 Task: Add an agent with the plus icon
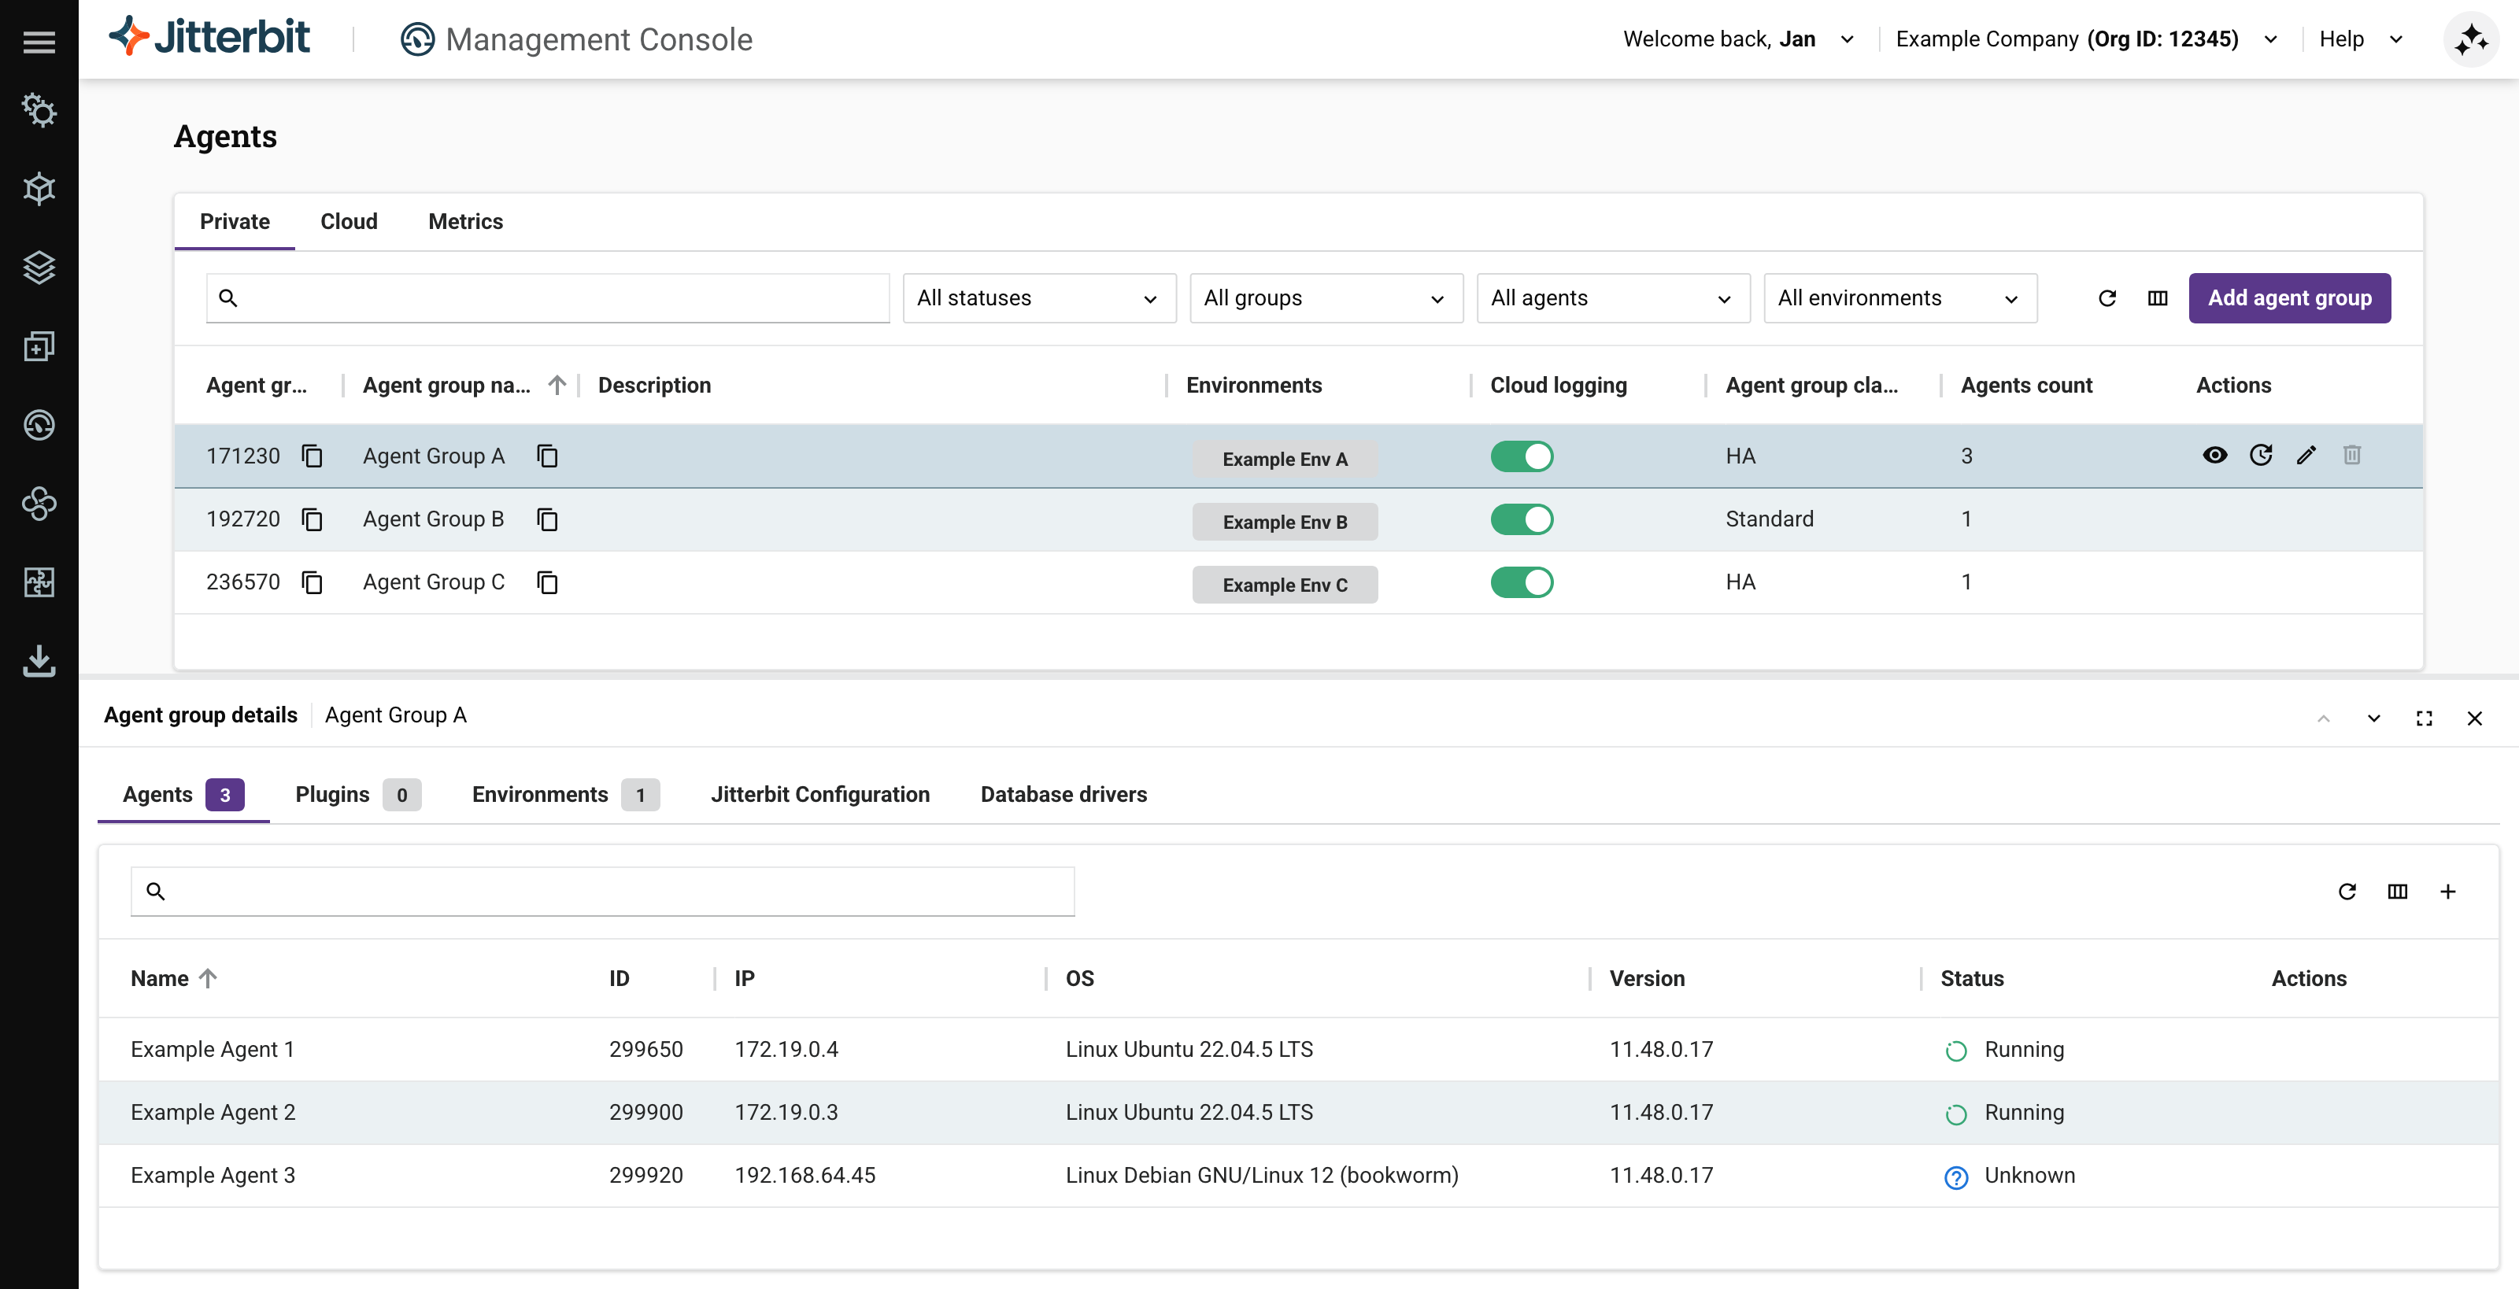click(x=2447, y=892)
